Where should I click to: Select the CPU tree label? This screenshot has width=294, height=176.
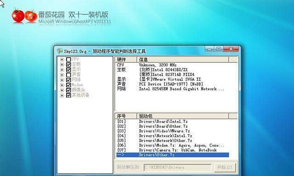[x=75, y=59]
